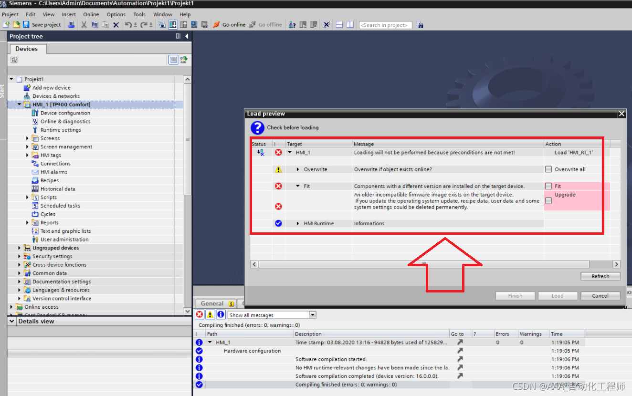Click Cancel in Load preview dialog
Screen dimensions: 632x396
pos(600,296)
